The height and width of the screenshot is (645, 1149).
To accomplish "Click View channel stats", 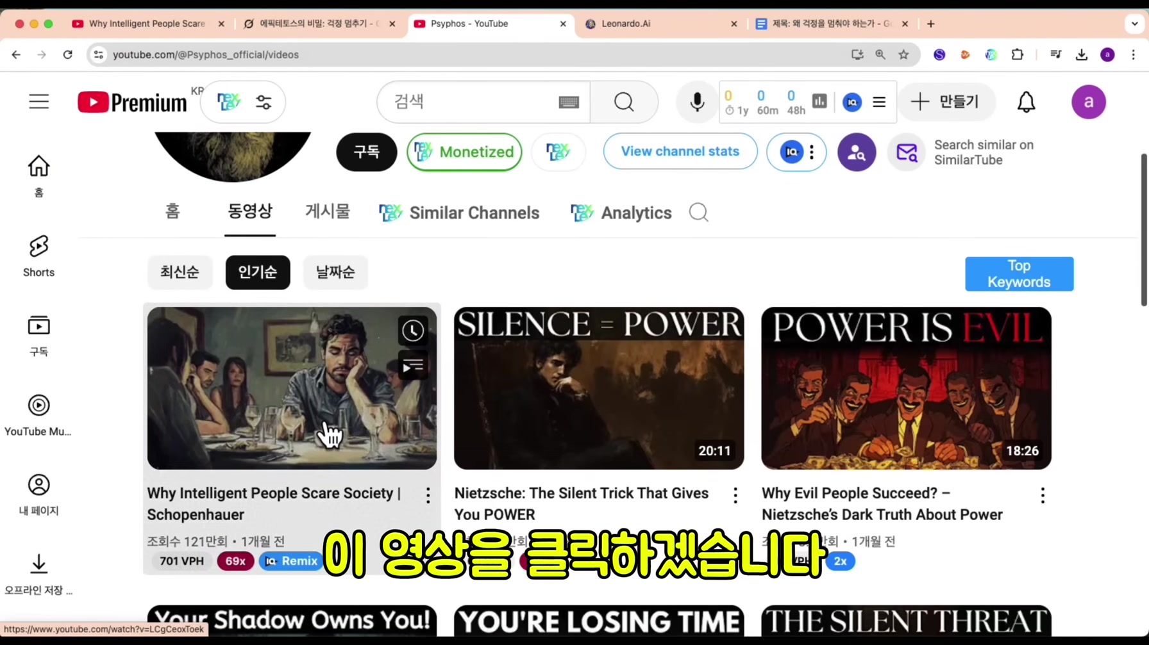I will point(680,151).
